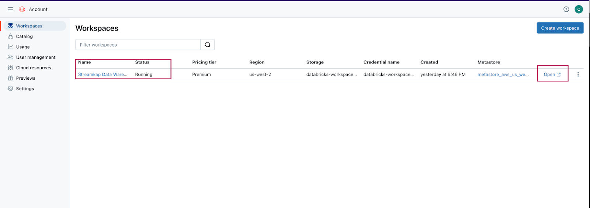Click the Usage chart icon

[x=10, y=47]
